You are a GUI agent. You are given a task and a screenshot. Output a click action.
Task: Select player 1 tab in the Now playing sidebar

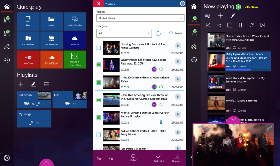point(194,19)
